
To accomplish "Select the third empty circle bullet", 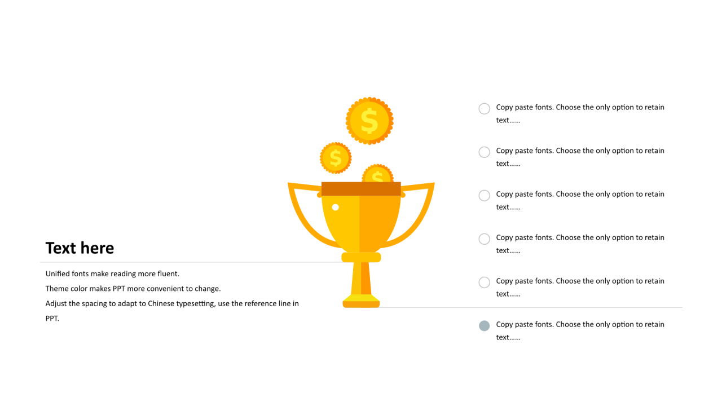I will point(484,195).
